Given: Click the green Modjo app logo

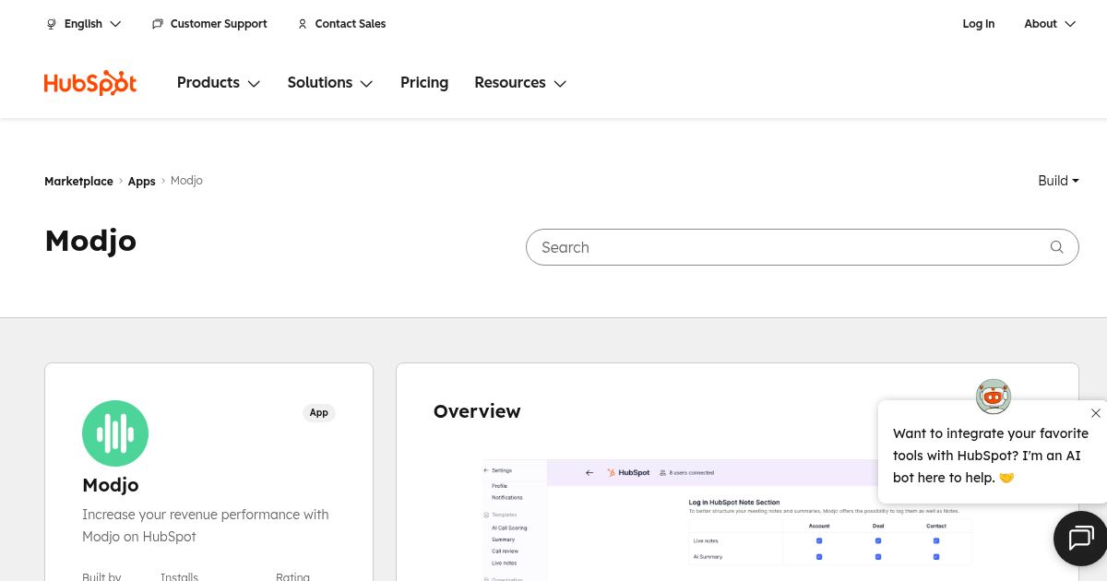Looking at the screenshot, I should 115,433.
